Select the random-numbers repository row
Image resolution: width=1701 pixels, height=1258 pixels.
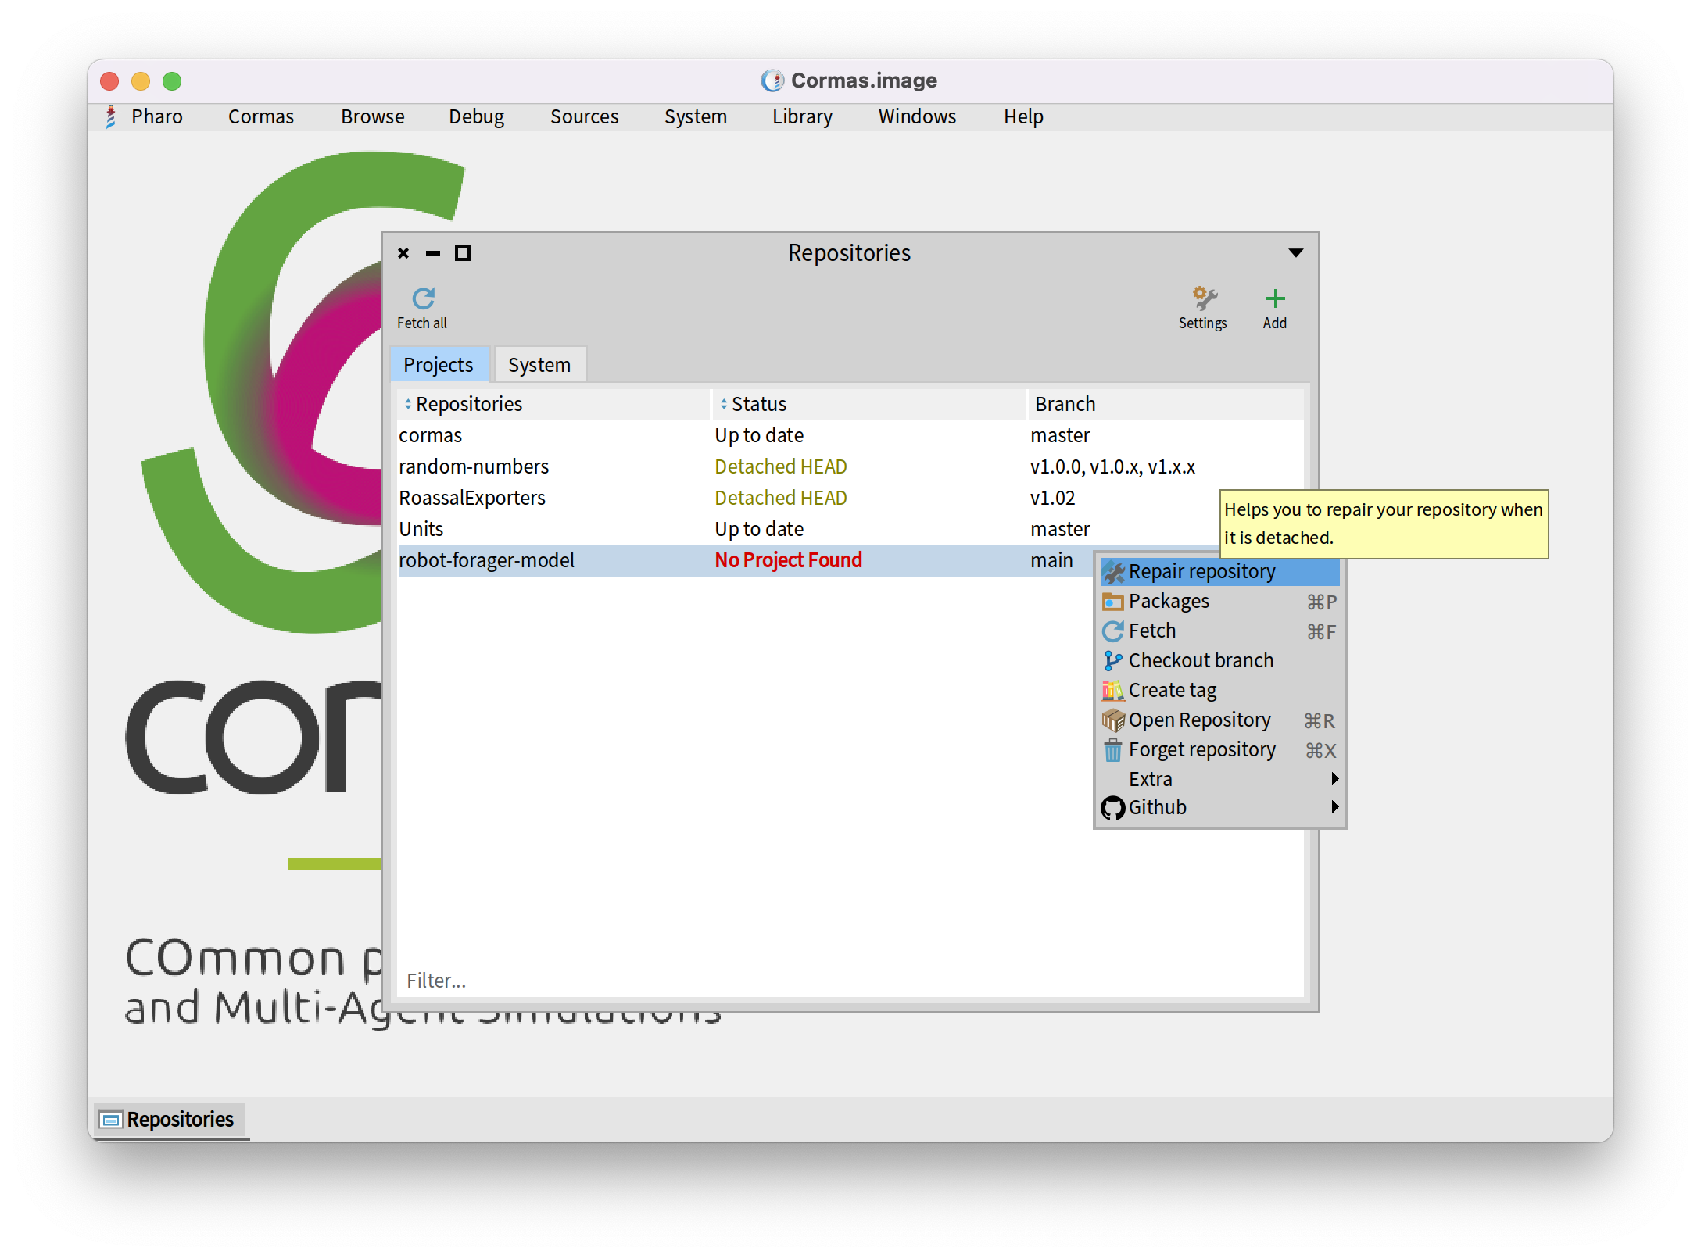[x=474, y=467]
